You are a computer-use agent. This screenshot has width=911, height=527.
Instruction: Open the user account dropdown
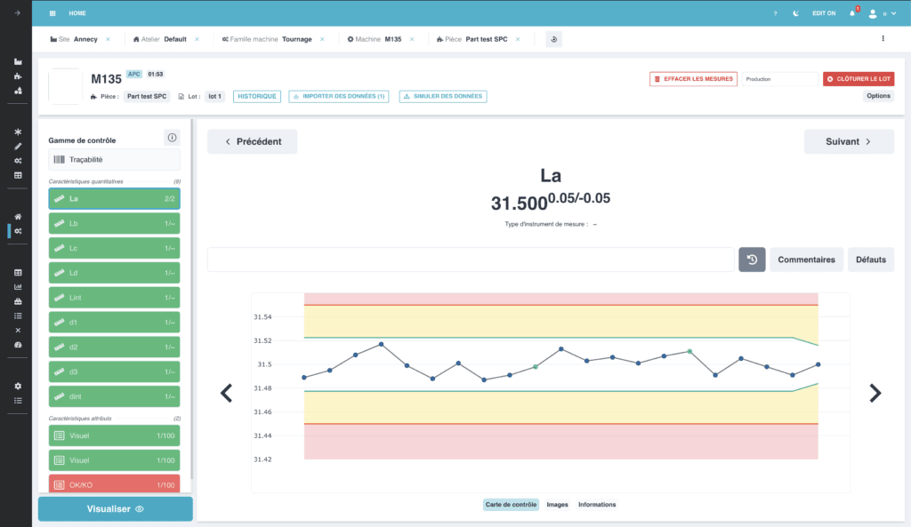click(x=882, y=13)
